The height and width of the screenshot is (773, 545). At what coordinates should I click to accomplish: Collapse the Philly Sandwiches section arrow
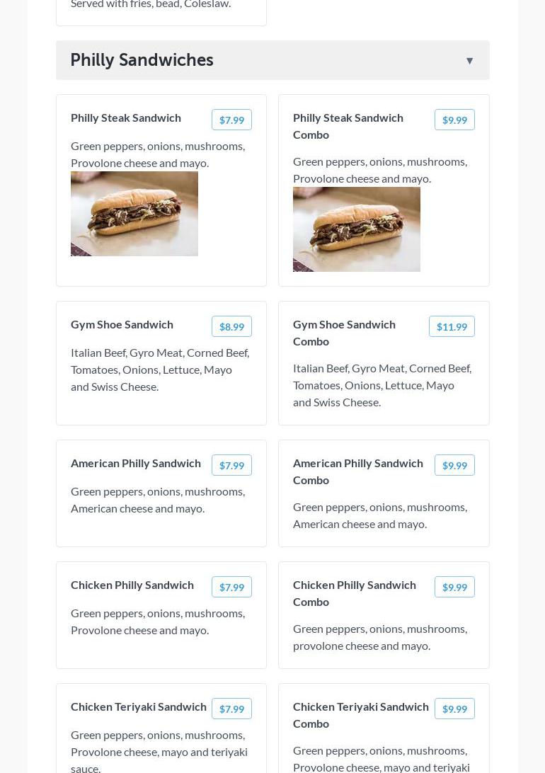pyautogui.click(x=469, y=61)
